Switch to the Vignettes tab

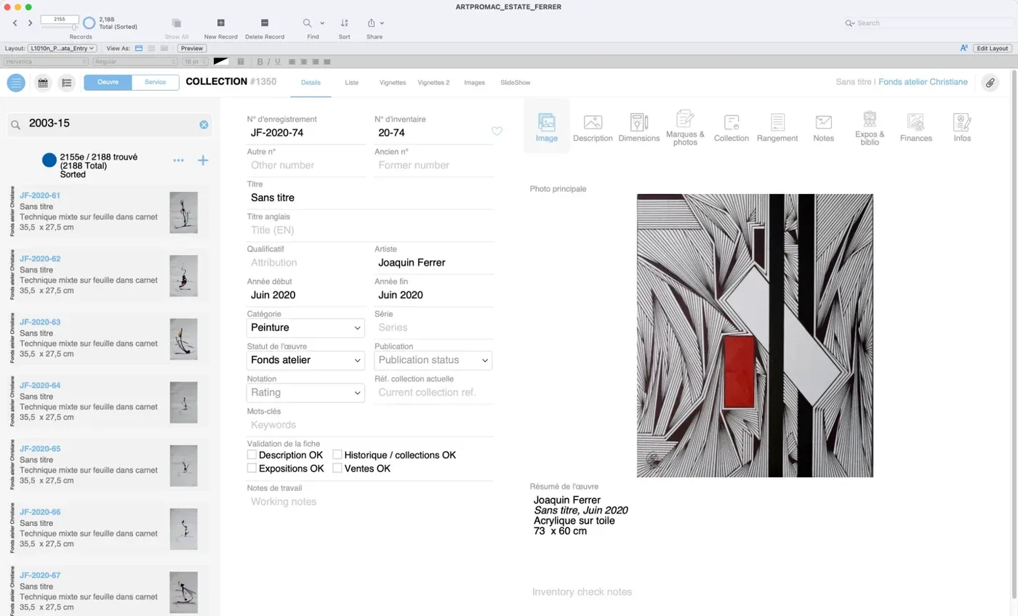(393, 82)
